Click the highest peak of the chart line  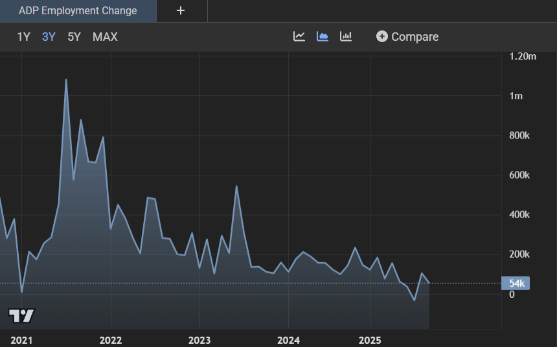[66, 80]
